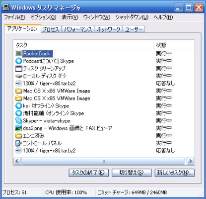Open the ウィンドウ(W) menu
This screenshot has width=206, height=199.
97,17
